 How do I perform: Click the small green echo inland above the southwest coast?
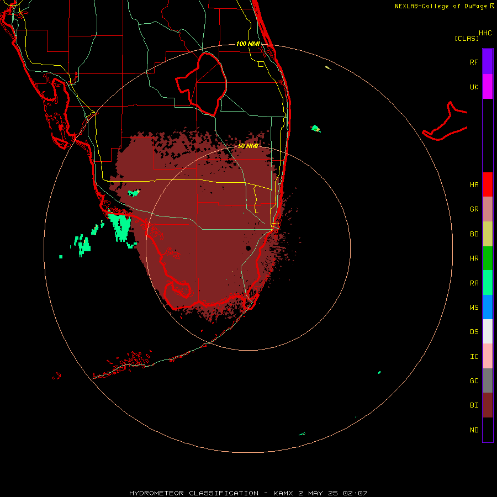pyautogui.click(x=134, y=192)
